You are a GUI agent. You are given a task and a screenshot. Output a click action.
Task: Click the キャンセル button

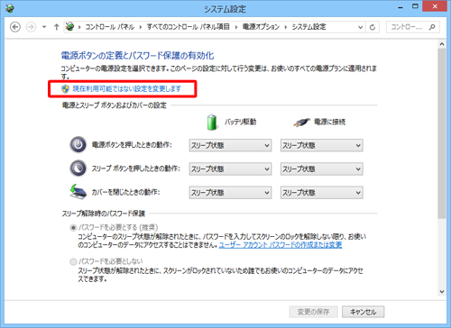pyautogui.click(x=364, y=312)
